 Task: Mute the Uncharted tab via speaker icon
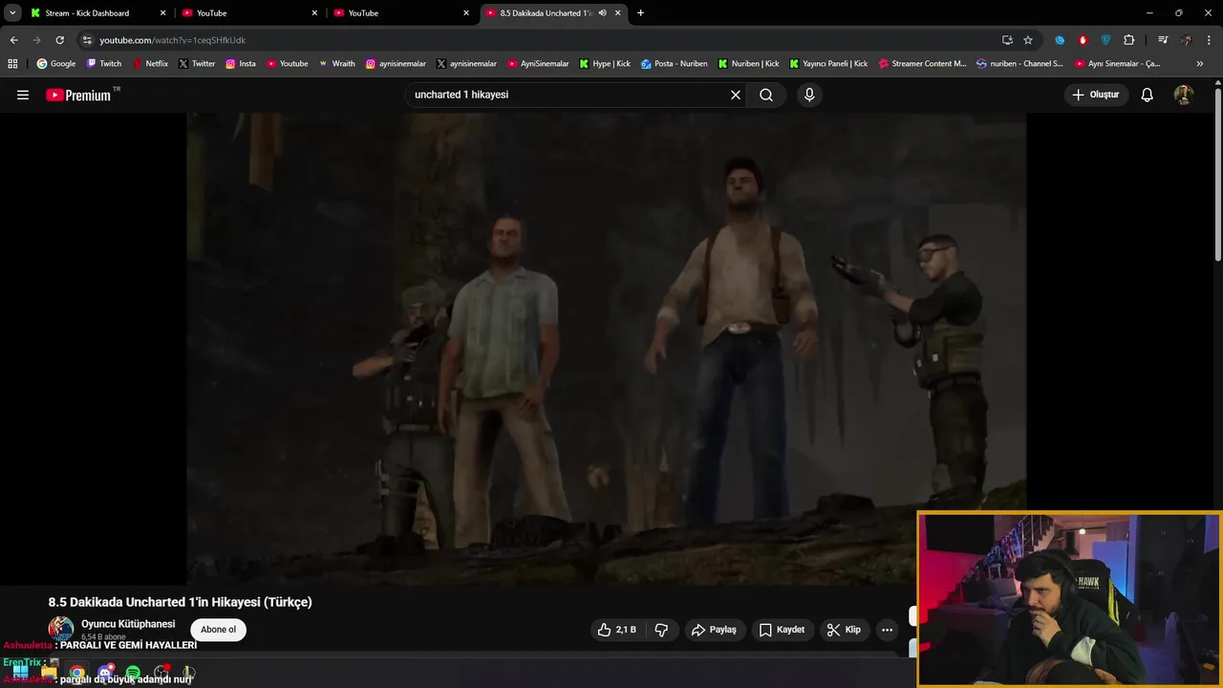pos(602,13)
